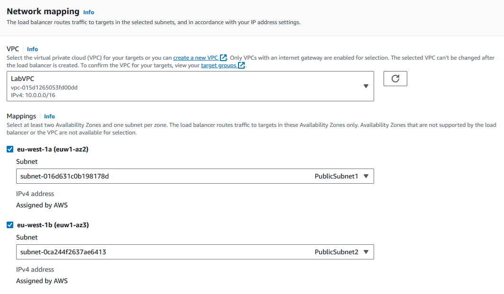Open Info link next to Mappings label
The width and height of the screenshot is (504, 294).
point(49,116)
